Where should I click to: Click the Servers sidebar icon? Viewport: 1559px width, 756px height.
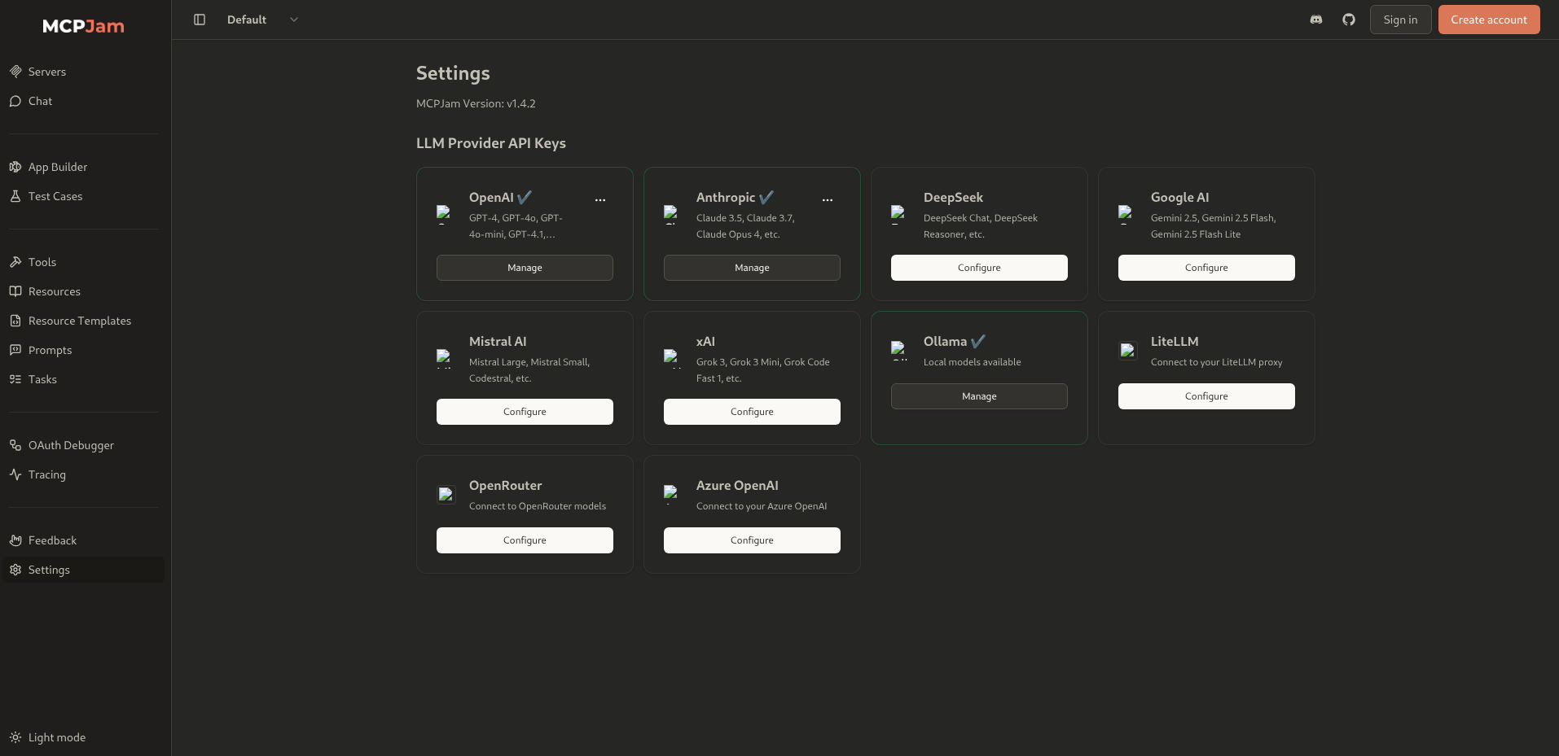point(15,72)
